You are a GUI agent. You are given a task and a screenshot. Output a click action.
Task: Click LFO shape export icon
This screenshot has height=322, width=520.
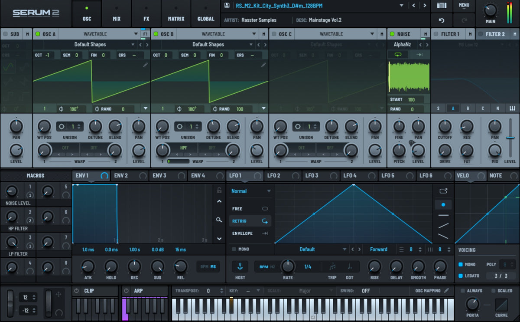[443, 191]
